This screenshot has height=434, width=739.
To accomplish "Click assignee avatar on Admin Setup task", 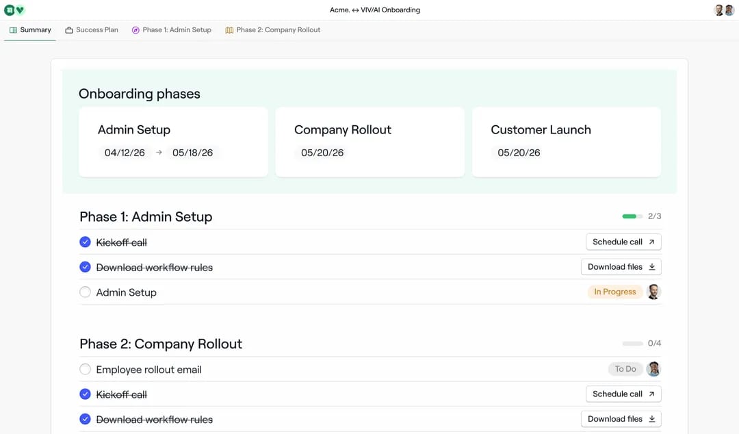I will tap(653, 292).
